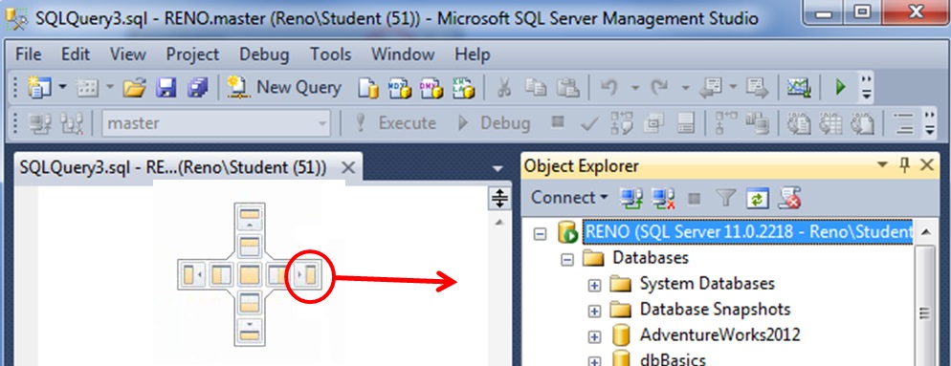Click the Save All icon
This screenshot has height=366, width=951.
point(197,89)
